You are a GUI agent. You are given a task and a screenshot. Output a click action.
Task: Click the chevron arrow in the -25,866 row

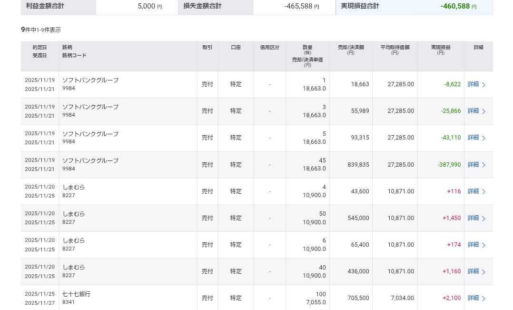point(483,111)
